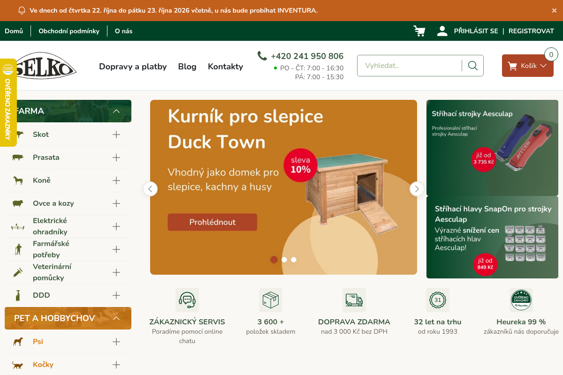Click the phone handset icon
This screenshot has width=563, height=375.
262,56
